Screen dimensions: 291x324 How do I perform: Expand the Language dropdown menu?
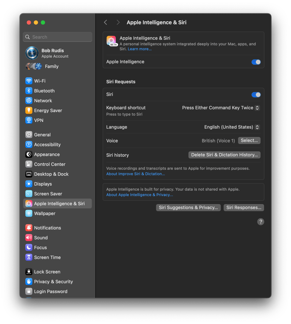coord(232,127)
